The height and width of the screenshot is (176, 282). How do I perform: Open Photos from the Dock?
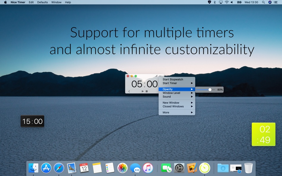tap(122, 168)
